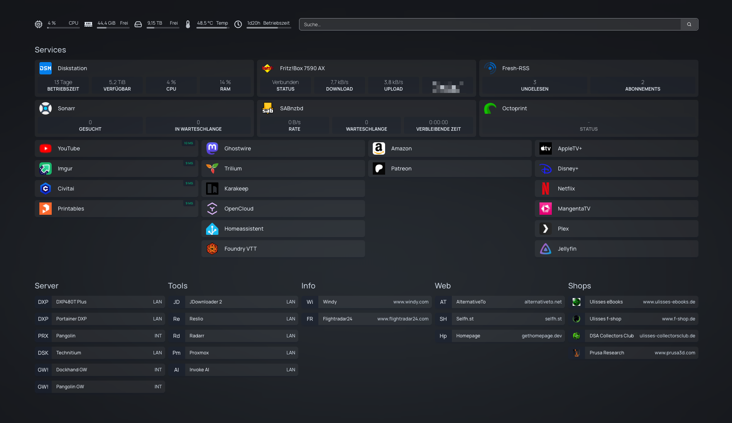This screenshot has width=732, height=423.
Task: Click the Patreon icon
Action: pyautogui.click(x=379, y=169)
